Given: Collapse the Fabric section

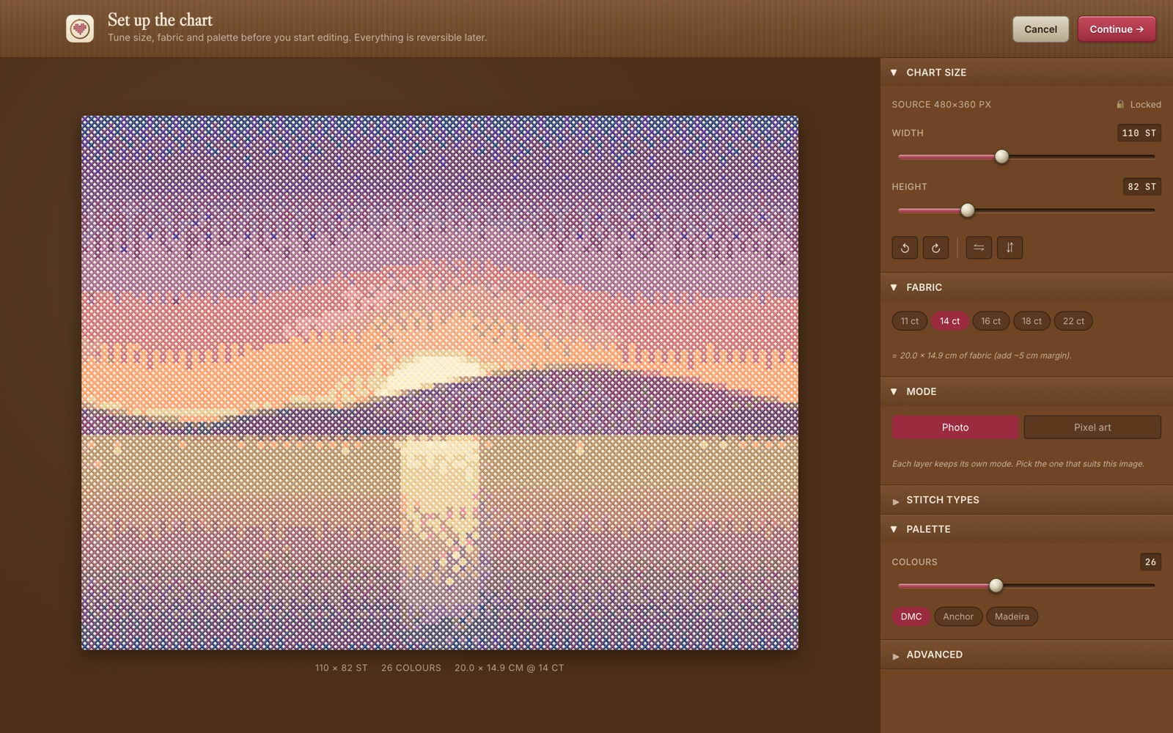Looking at the screenshot, I should [x=1026, y=287].
